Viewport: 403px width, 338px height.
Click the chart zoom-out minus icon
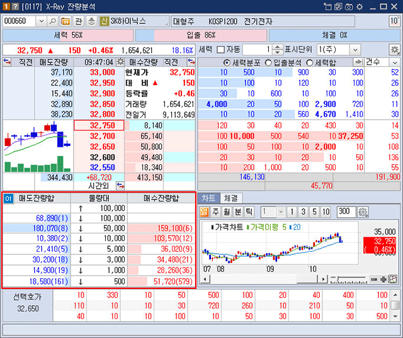pyautogui.click(x=374, y=279)
